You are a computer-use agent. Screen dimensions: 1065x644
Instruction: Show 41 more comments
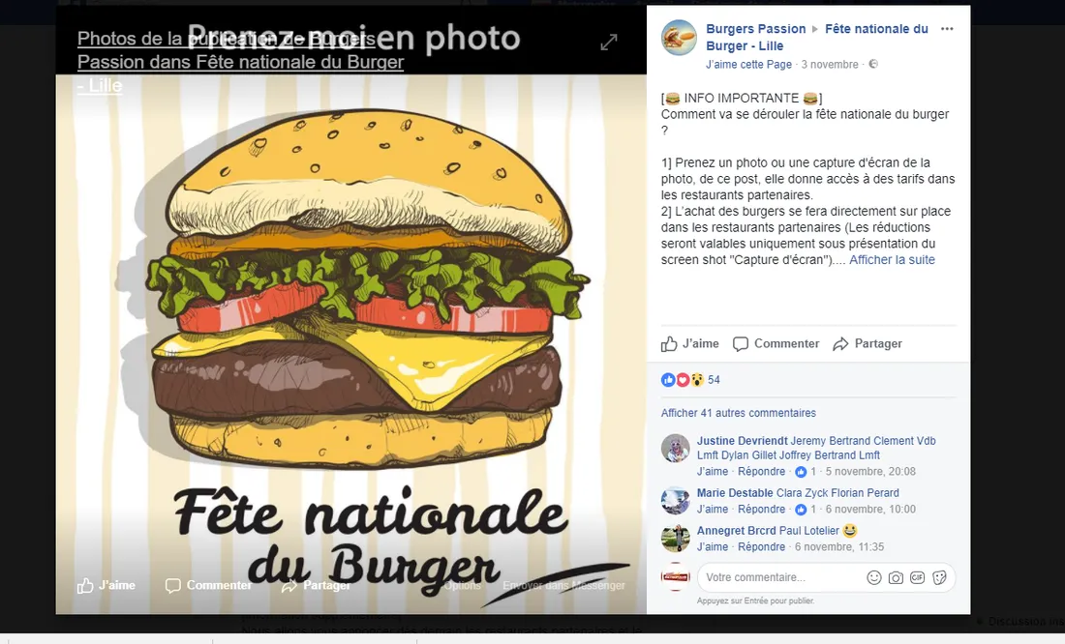click(x=739, y=413)
